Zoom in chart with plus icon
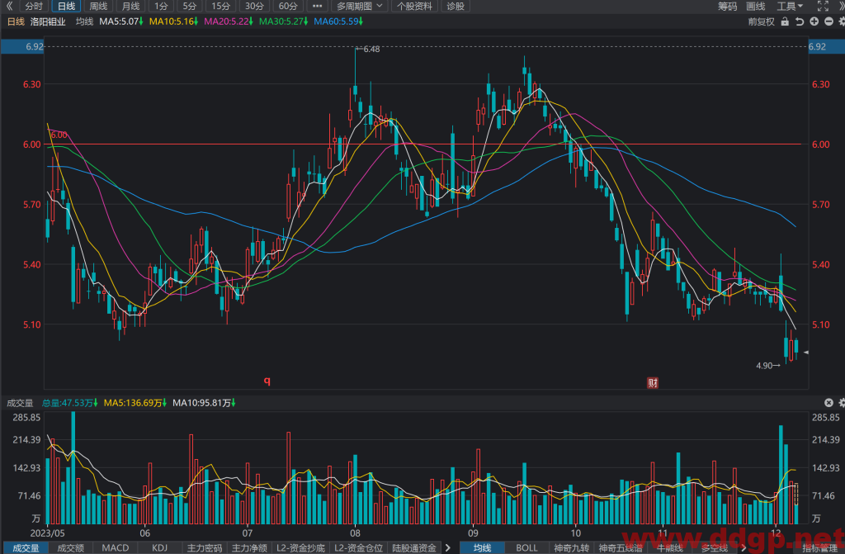 814,21
